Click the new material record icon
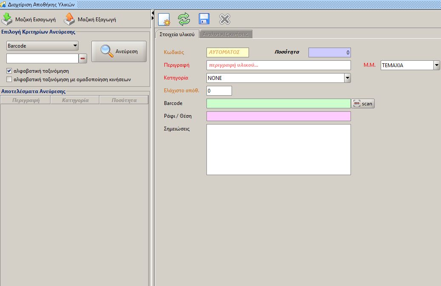The image size is (441, 286). click(164, 20)
